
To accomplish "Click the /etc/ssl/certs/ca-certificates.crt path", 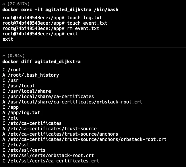I will coord(54,161).
